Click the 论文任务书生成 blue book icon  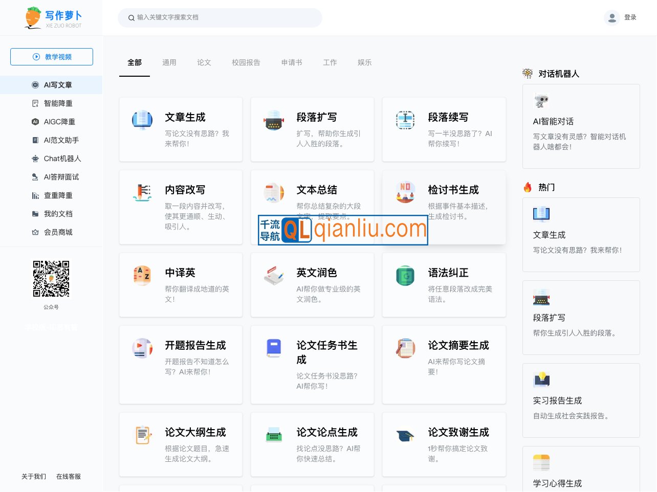[x=274, y=348]
